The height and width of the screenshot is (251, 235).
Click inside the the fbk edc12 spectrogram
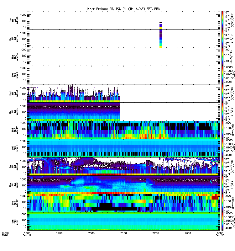point(123,203)
